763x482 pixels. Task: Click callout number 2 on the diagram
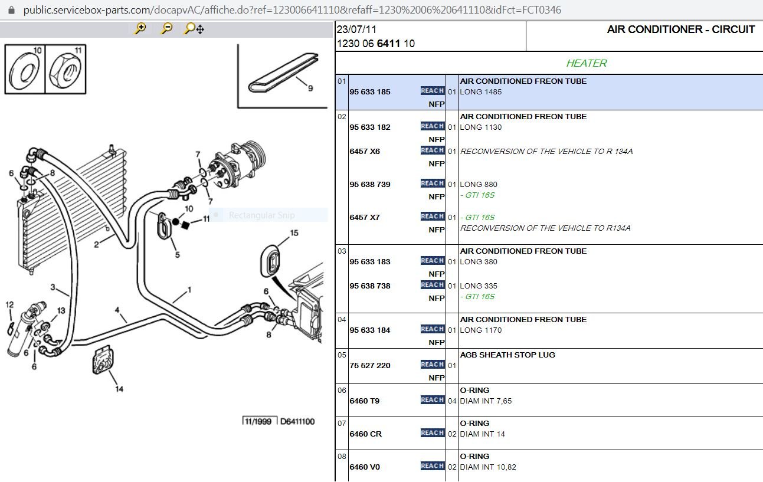click(97, 245)
